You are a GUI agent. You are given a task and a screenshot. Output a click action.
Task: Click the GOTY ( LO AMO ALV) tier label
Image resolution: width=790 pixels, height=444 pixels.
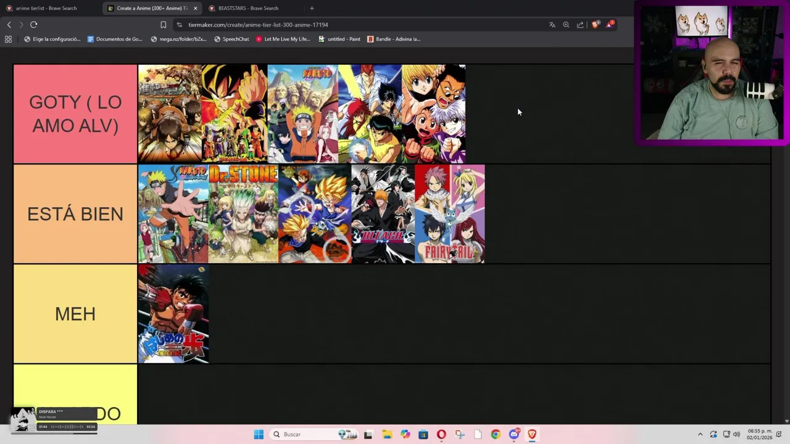pyautogui.click(x=75, y=114)
